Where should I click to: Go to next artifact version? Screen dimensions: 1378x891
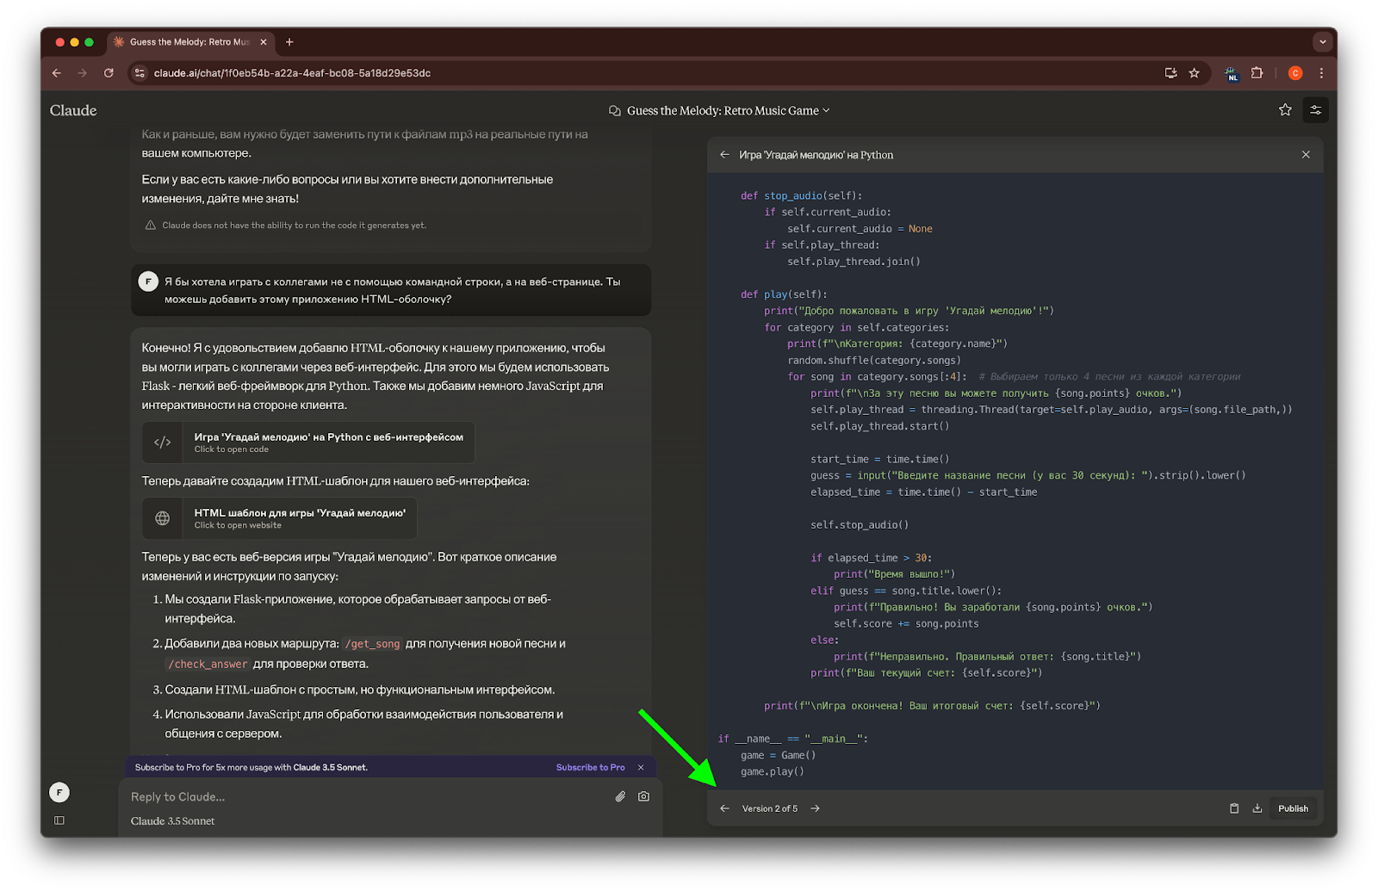[x=815, y=808]
